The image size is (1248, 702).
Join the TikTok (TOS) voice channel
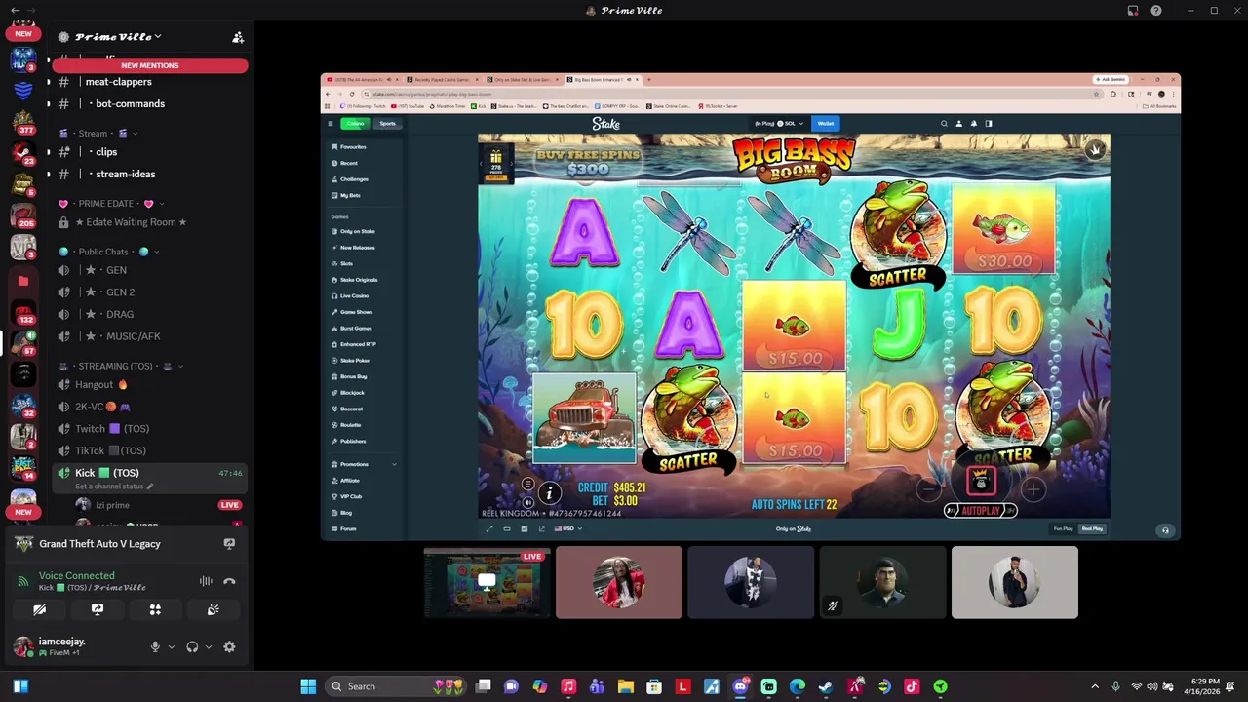click(110, 450)
